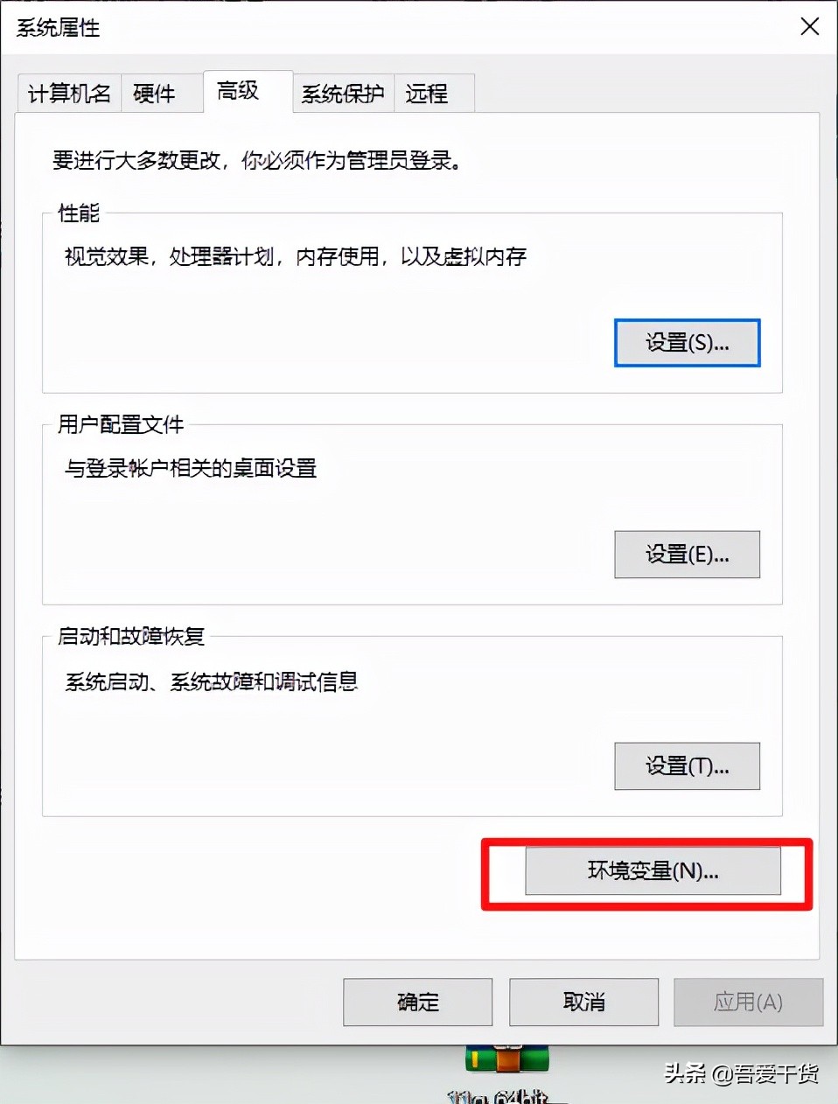Confirm with the 确定 button
The height and width of the screenshot is (1104, 838).
click(418, 1002)
